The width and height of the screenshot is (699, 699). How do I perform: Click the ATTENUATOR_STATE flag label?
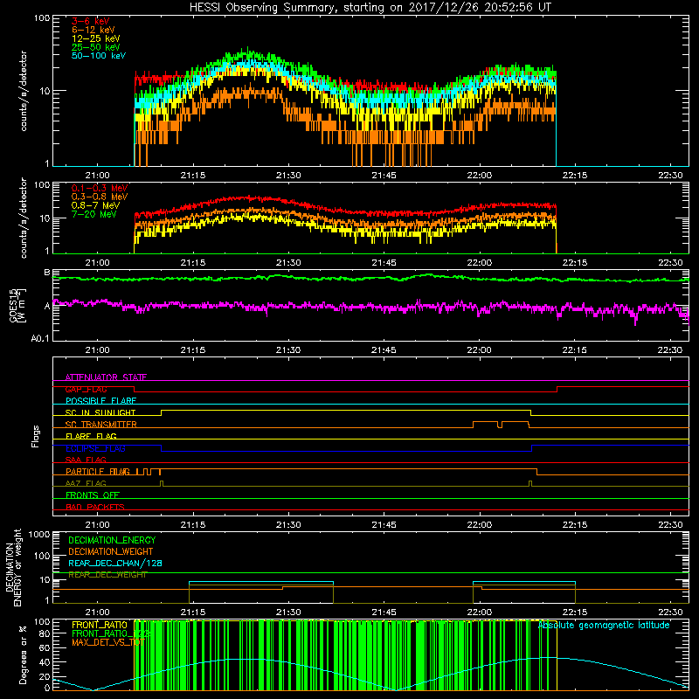(106, 377)
